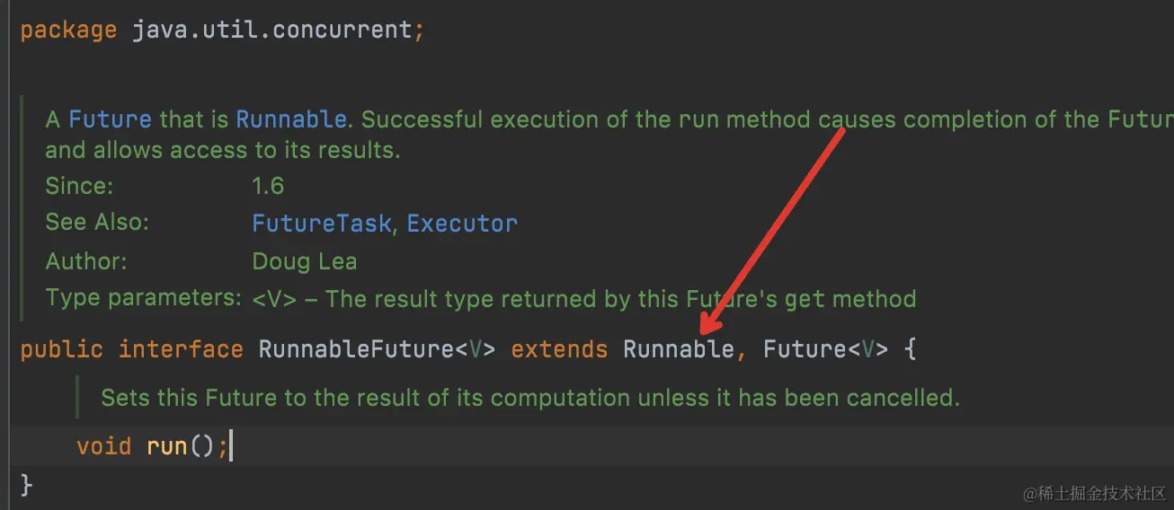
Task: Open the Runnable link in the class documentation
Action: pos(291,119)
